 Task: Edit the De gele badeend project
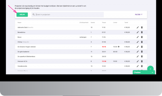138,52
